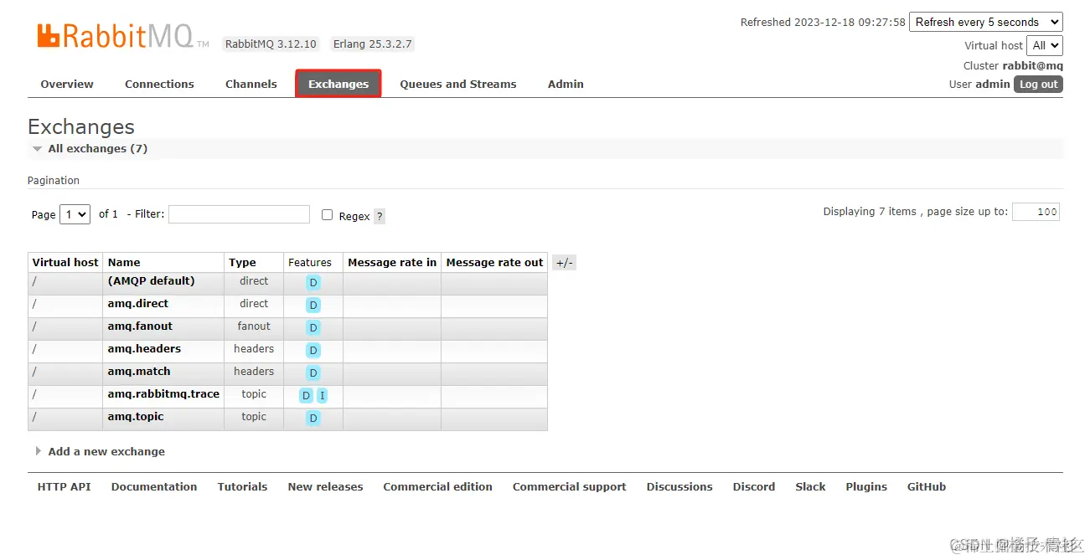Open the GitHub footer link

(x=927, y=487)
